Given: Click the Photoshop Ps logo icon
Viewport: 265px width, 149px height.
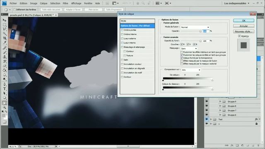Looking at the screenshot, I should pos(4,3).
